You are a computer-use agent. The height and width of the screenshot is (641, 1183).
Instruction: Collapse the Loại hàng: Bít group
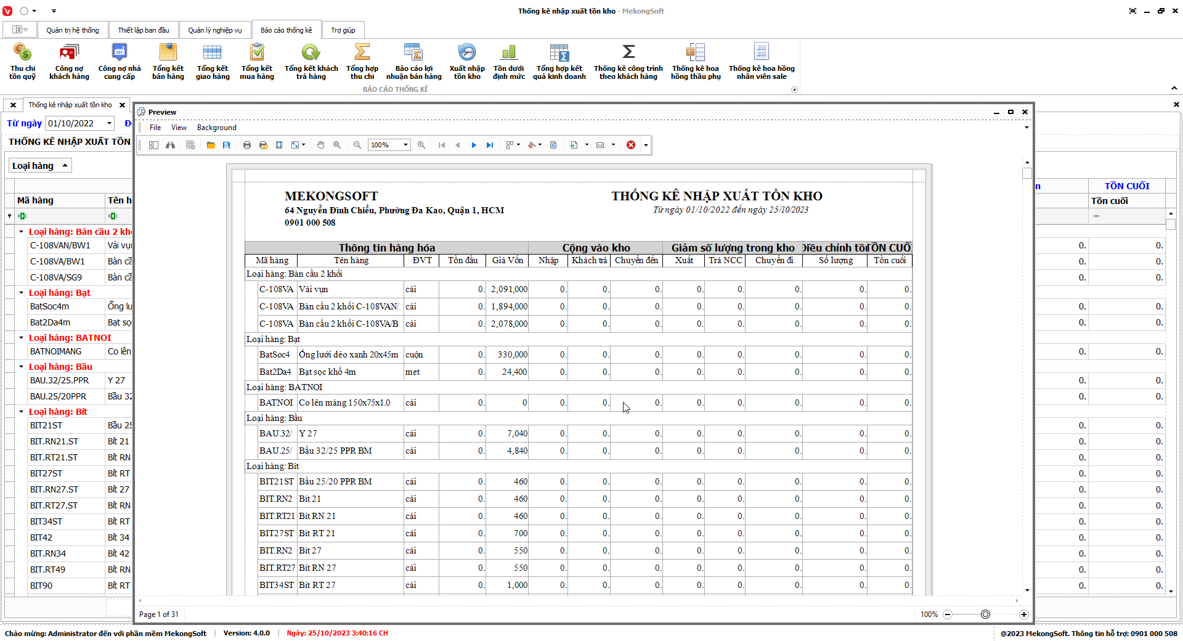(x=21, y=412)
